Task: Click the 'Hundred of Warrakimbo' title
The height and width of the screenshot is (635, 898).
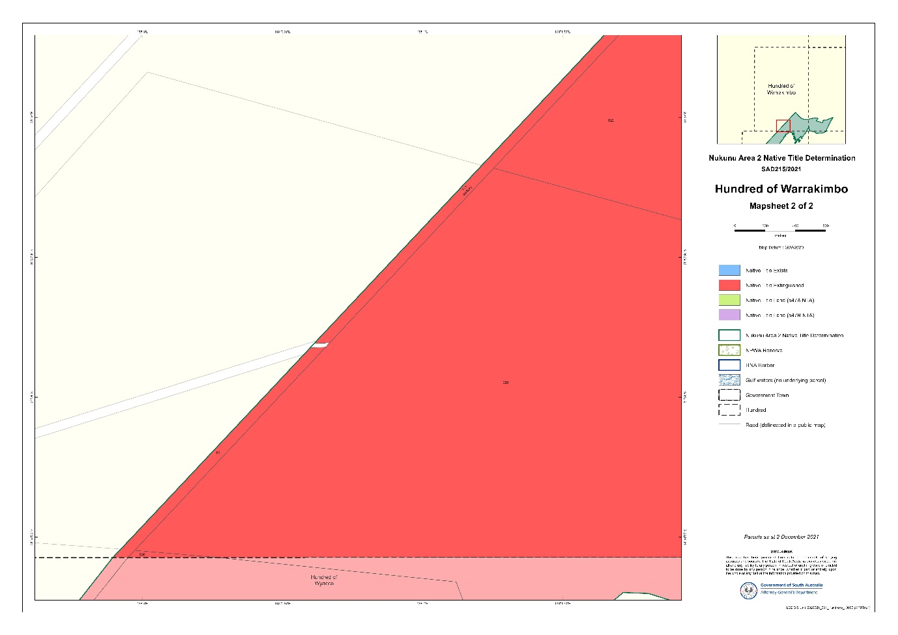Action: (x=781, y=189)
